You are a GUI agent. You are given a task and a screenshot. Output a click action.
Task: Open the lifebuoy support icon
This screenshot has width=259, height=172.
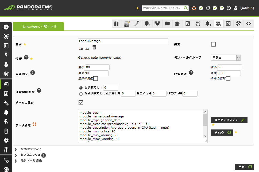[194, 8]
